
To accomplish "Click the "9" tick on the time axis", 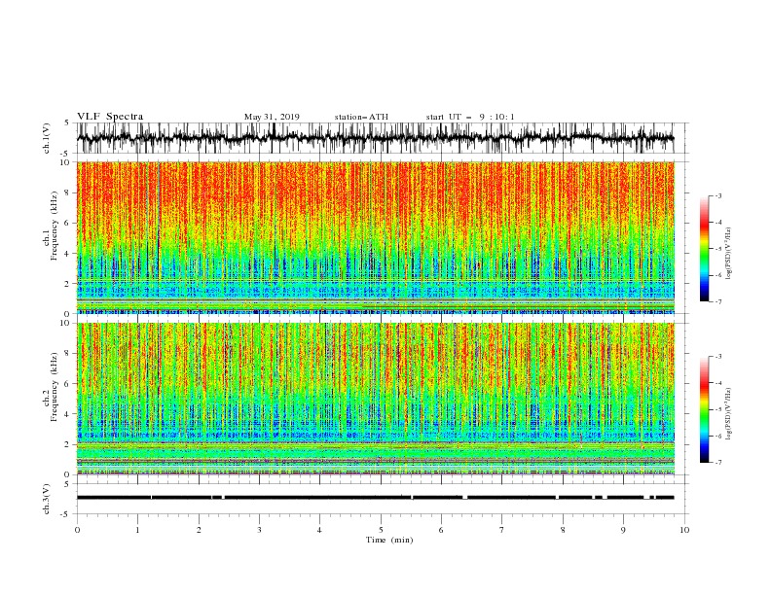I will [623, 530].
